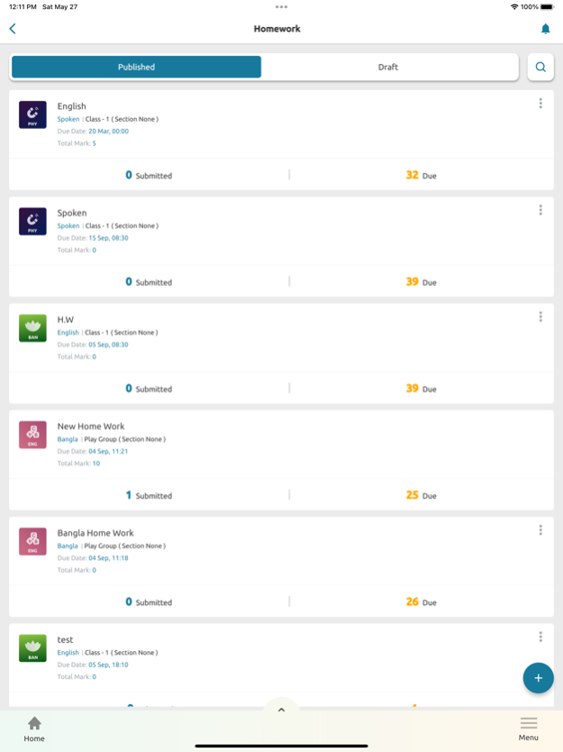Open homework search with the magnifier icon
Screen dimensions: 563x752
click(540, 67)
